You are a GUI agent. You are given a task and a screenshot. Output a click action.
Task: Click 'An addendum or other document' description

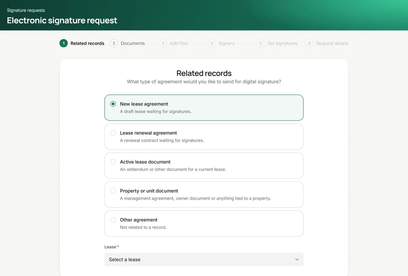(x=173, y=170)
